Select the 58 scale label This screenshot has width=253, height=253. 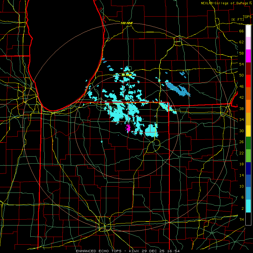241,53
